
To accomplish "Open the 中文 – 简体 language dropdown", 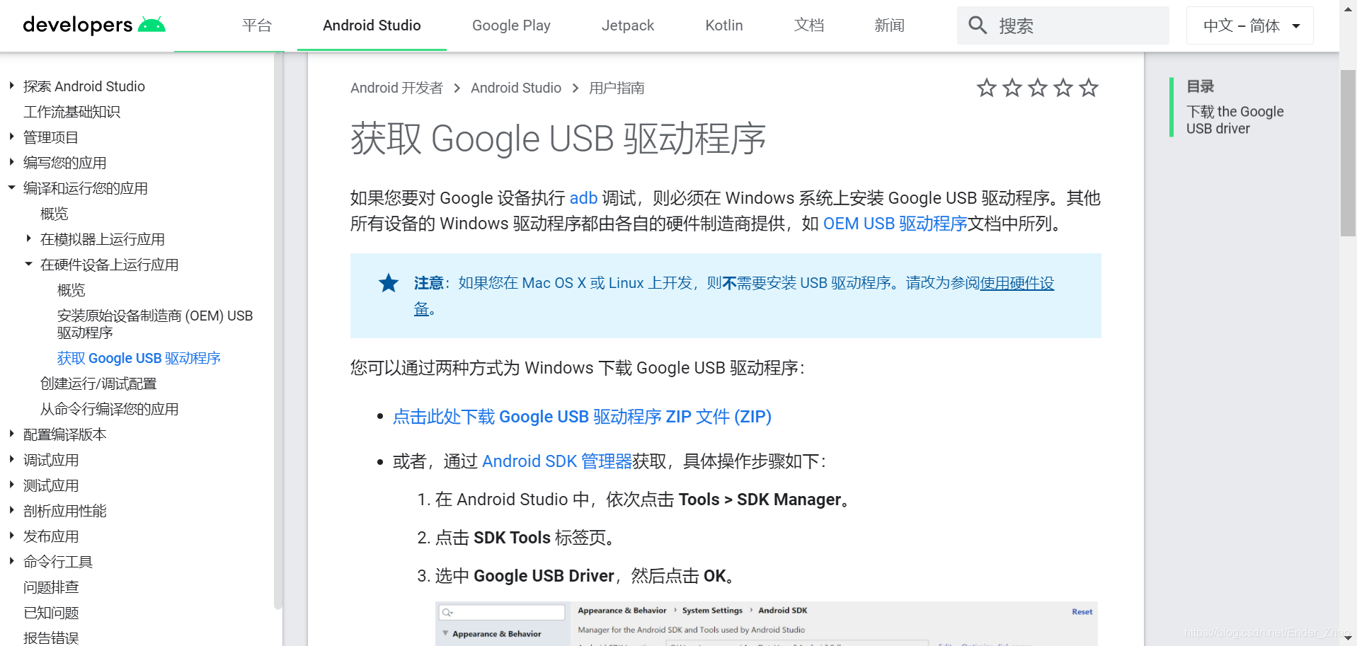I will pyautogui.click(x=1250, y=25).
